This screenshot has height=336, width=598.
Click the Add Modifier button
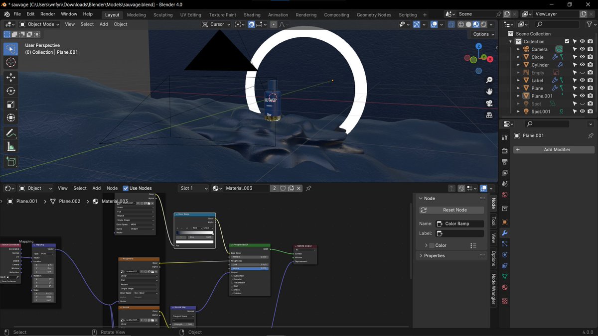point(554,149)
